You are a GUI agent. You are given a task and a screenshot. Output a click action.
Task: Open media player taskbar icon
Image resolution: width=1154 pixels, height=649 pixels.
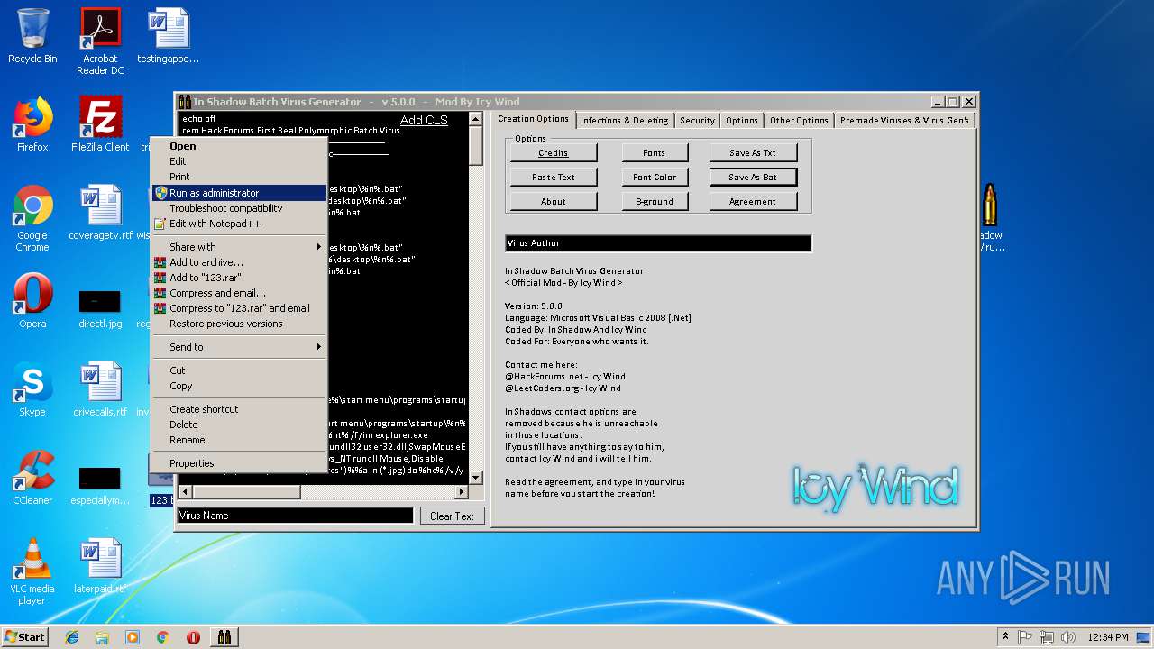[133, 637]
